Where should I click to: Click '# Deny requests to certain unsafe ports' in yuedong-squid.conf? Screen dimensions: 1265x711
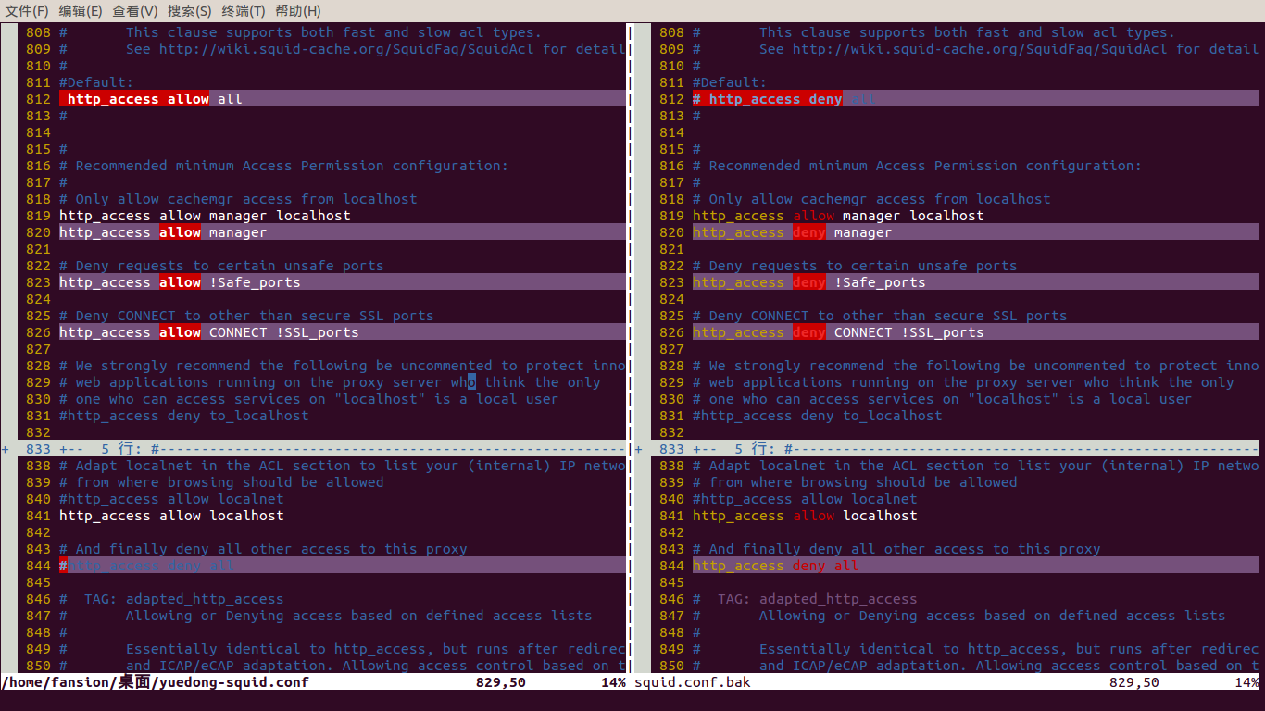pyautogui.click(x=221, y=266)
